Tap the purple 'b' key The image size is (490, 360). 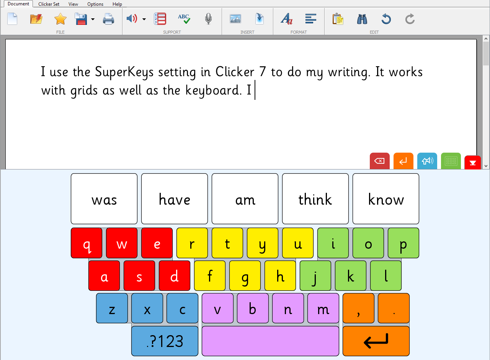pos(253,308)
